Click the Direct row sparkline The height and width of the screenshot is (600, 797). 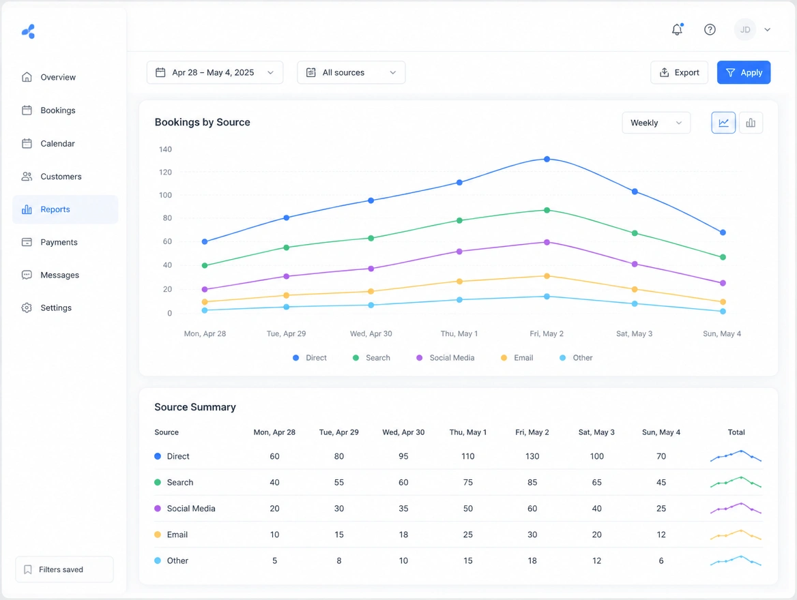(x=736, y=455)
